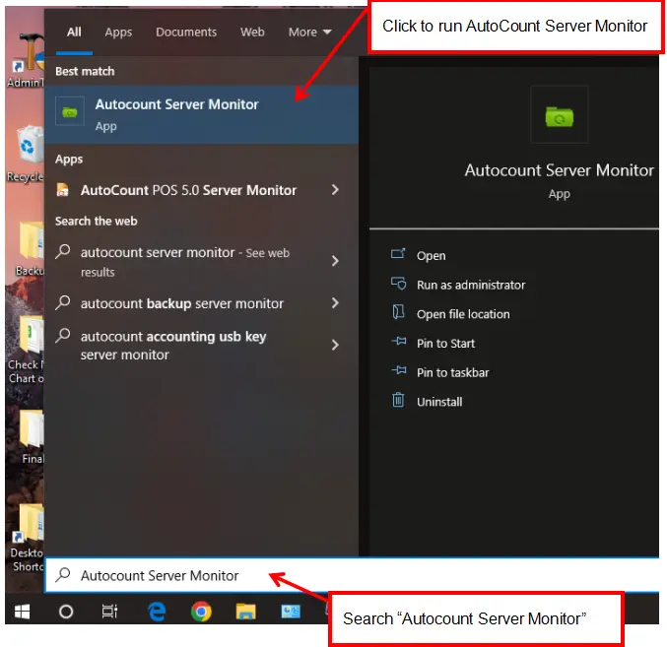The image size is (667, 647).
Task: Click the trash icon beside Uninstall
Action: pos(398,400)
